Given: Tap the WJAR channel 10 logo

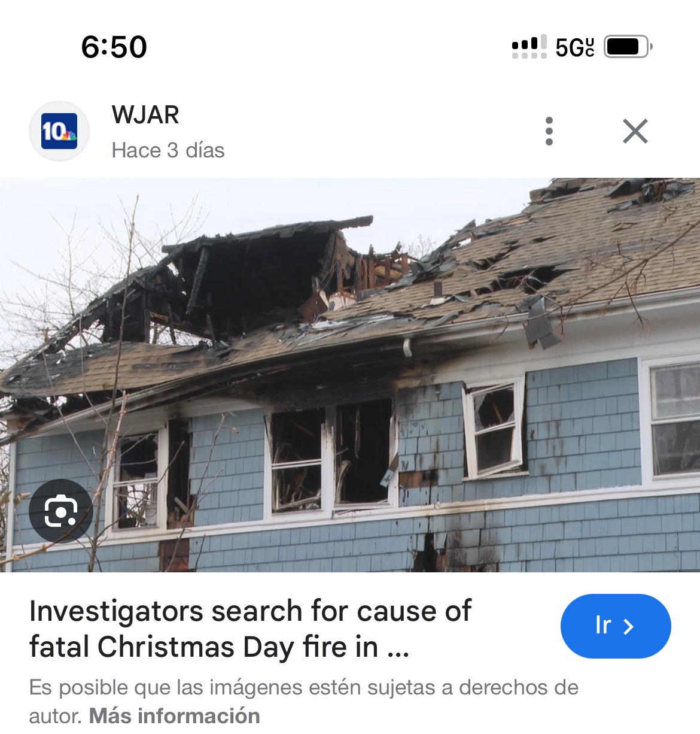Looking at the screenshot, I should pos(59,131).
